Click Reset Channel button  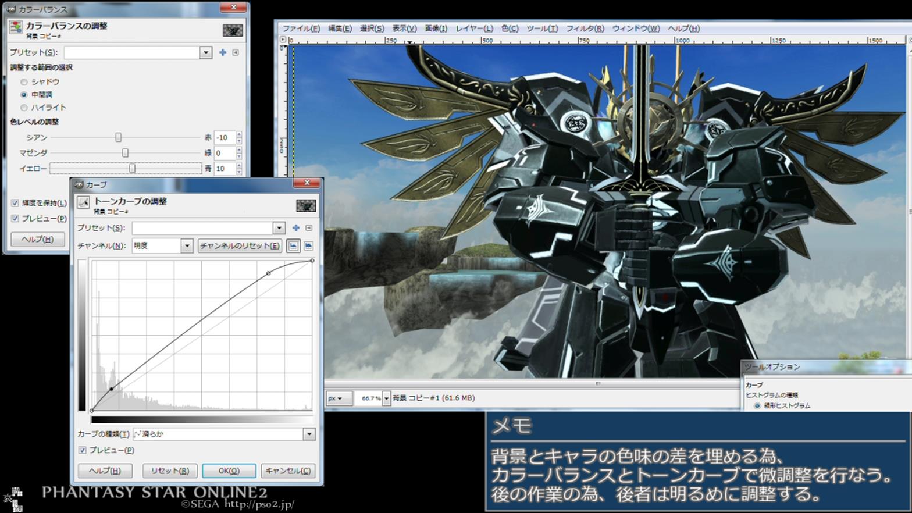(x=240, y=246)
